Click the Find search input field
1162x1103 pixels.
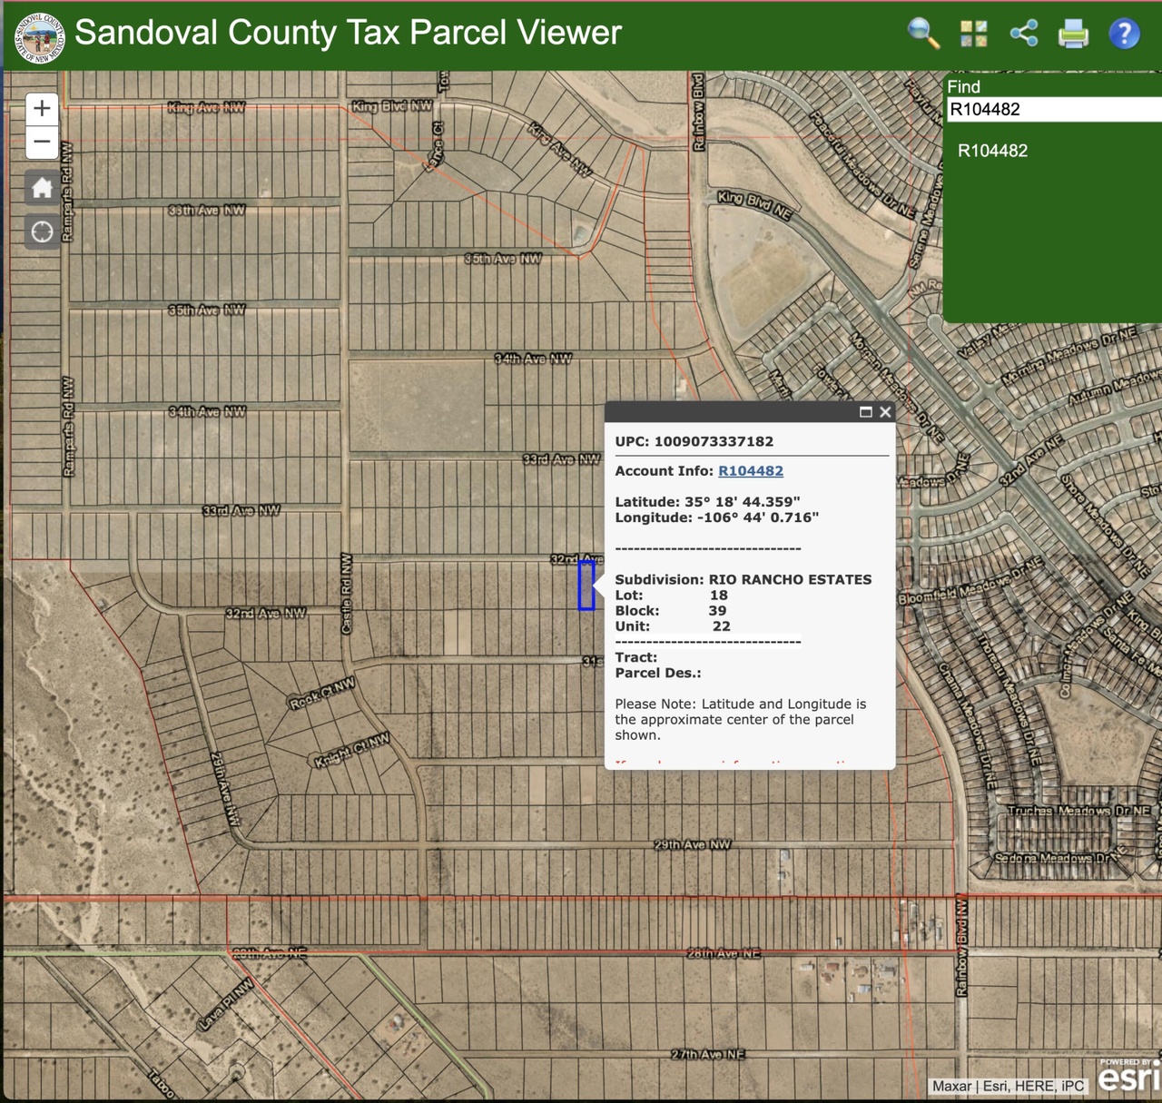tap(1053, 109)
